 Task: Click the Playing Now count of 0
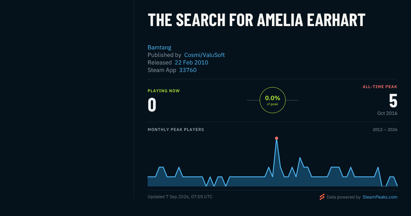tap(152, 105)
